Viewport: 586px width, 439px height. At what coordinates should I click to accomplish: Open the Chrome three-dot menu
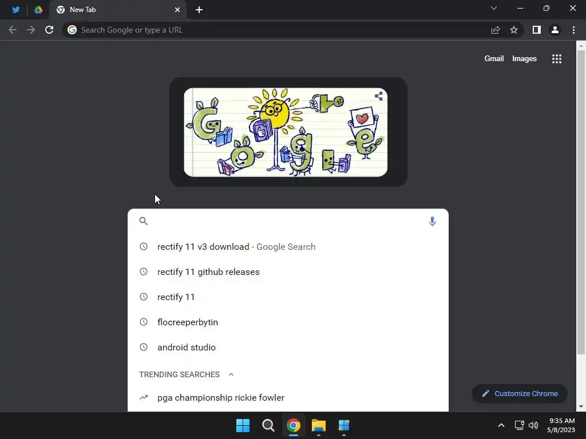click(x=573, y=30)
